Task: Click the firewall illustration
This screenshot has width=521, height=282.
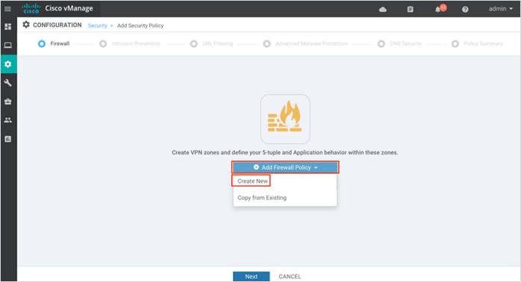Action: tap(285, 119)
